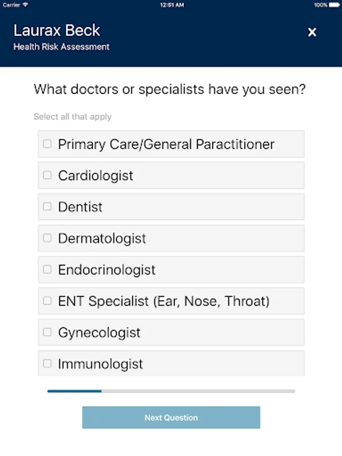Image resolution: width=342 pixels, height=456 pixels.
Task: Check the Dermatologist box
Action: [47, 238]
